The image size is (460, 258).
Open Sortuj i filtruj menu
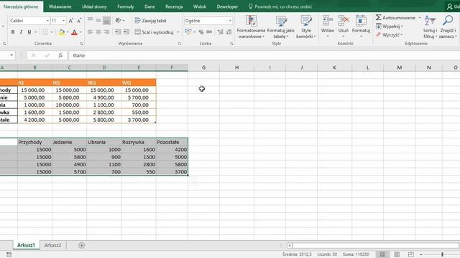click(x=430, y=27)
